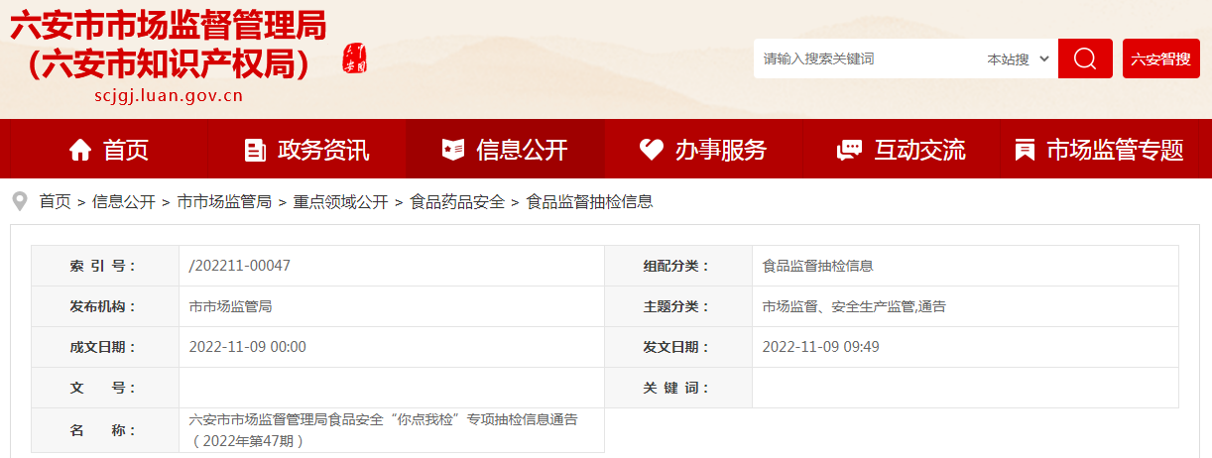
Task: Open 食品药品安全 breadcrumb link
Action: tap(457, 201)
